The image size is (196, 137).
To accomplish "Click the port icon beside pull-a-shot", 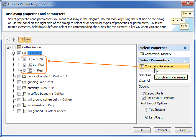I will (x=24, y=105).
